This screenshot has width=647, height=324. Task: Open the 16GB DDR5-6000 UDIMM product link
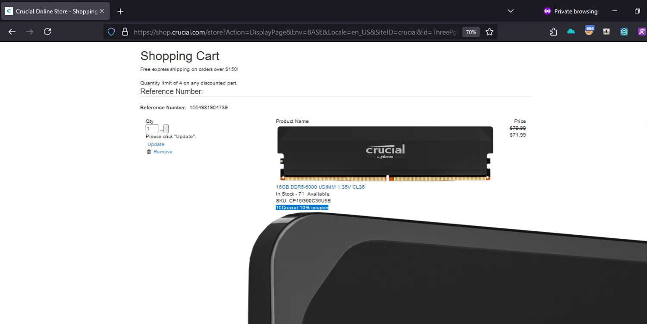point(320,187)
